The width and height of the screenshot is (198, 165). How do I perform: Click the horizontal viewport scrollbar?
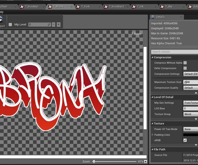[x=73, y=157]
